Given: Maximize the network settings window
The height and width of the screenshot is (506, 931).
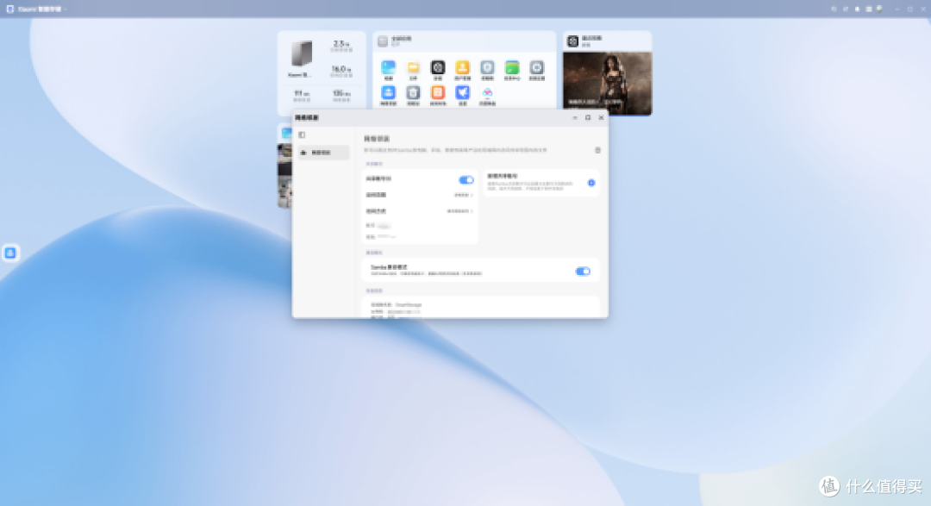Looking at the screenshot, I should (x=588, y=117).
